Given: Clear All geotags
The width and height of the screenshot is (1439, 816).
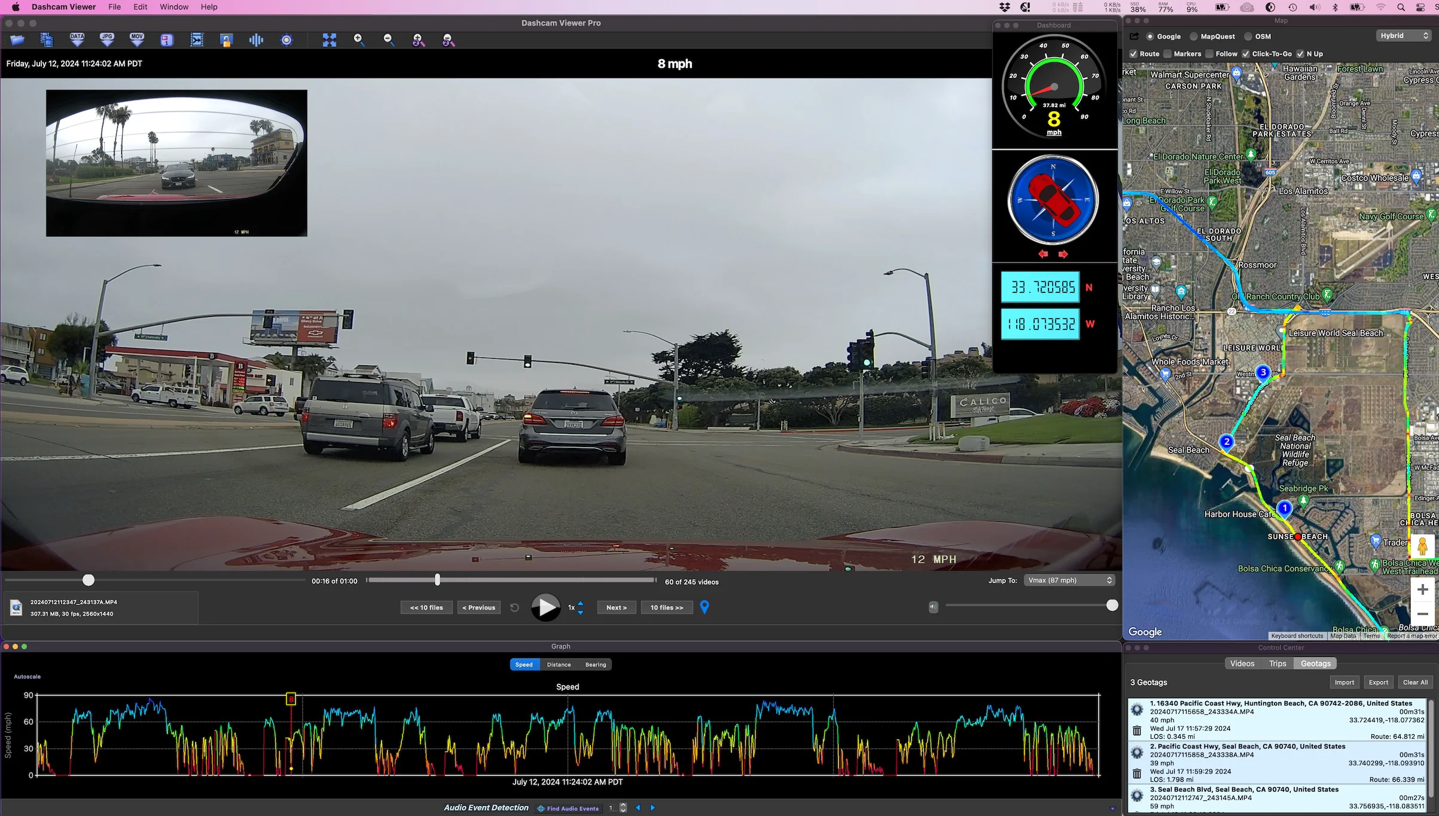Looking at the screenshot, I should pyautogui.click(x=1416, y=682).
